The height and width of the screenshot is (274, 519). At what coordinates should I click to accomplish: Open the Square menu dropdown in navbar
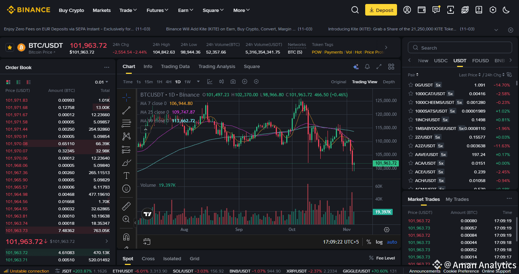(x=213, y=10)
